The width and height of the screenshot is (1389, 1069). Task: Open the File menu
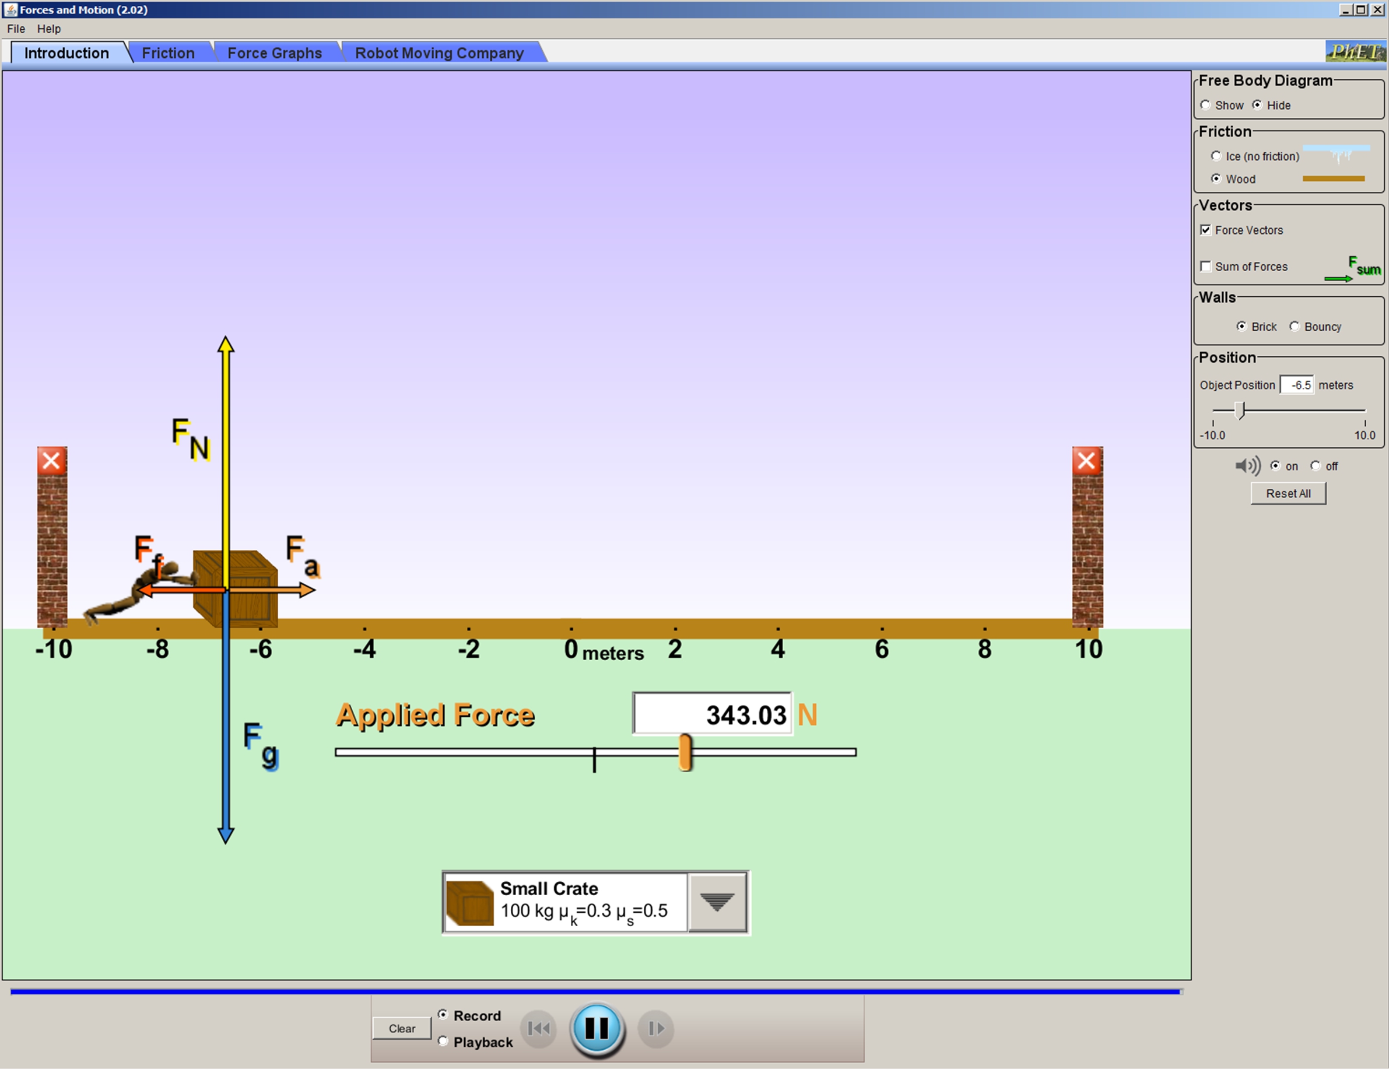coord(16,29)
